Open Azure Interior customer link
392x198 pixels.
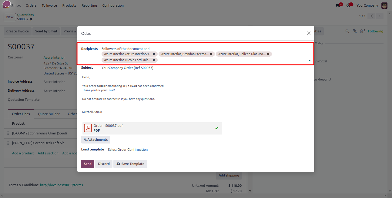coord(54,58)
